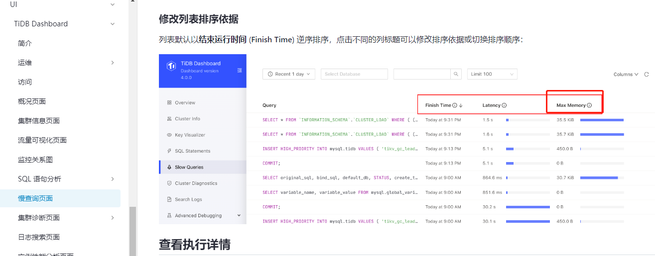Click the Search Logs document icon

point(169,199)
